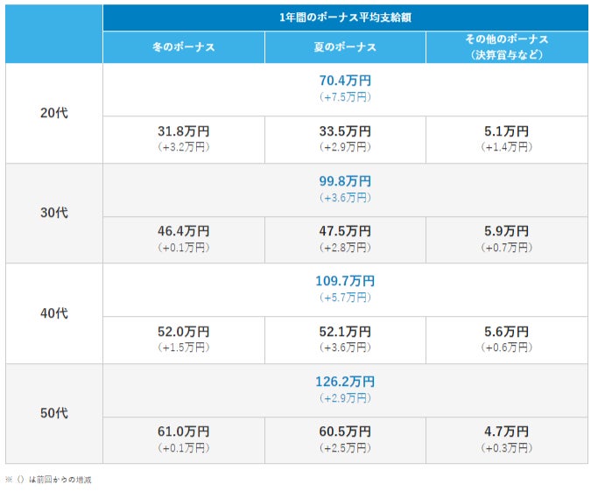Image resolution: width=591 pixels, height=491 pixels.
Task: Select the 46.4万円 winter bonus cell
Action: [183, 231]
